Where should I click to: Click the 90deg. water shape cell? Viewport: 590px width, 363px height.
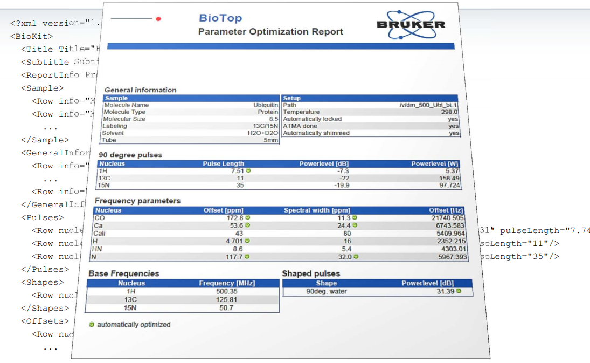tap(327, 291)
